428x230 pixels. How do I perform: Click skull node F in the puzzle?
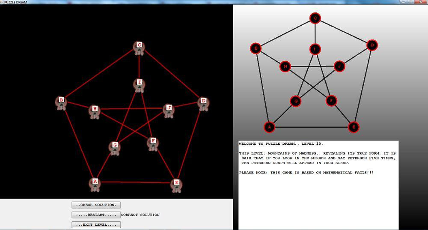click(153, 144)
